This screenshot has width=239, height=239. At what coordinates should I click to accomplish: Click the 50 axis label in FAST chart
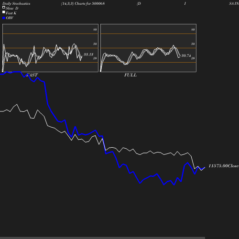click(x=95, y=44)
